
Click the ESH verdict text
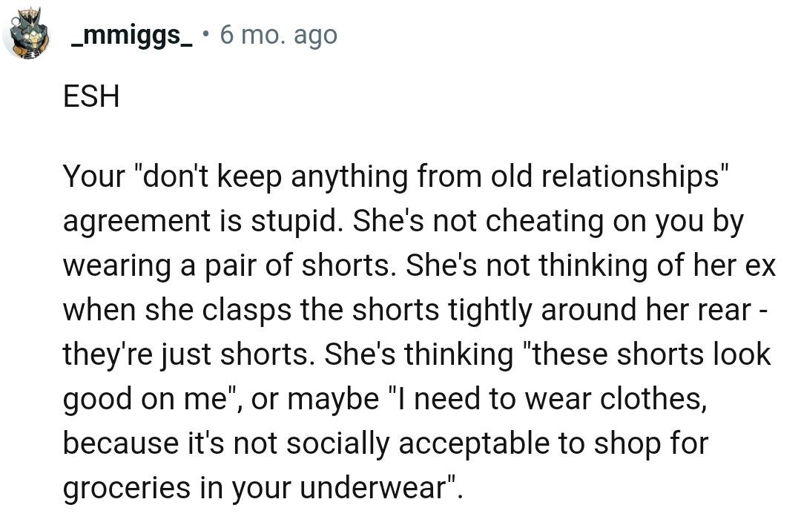(x=91, y=96)
